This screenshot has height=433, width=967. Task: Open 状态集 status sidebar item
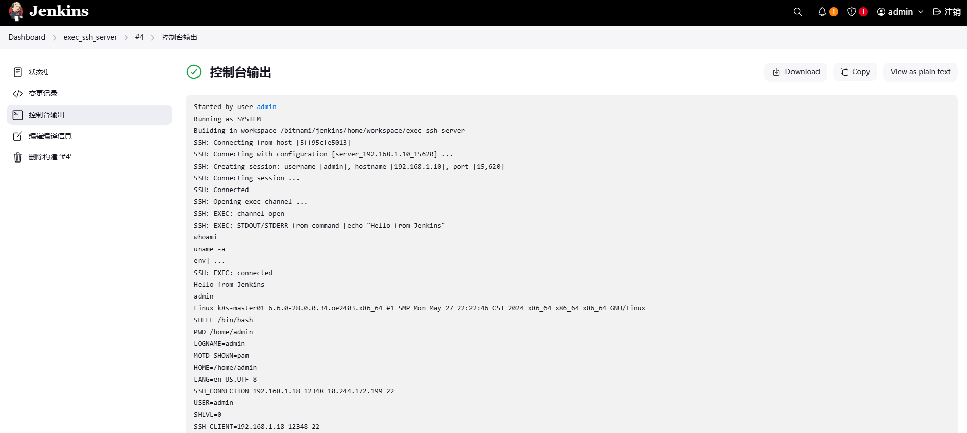(x=39, y=72)
